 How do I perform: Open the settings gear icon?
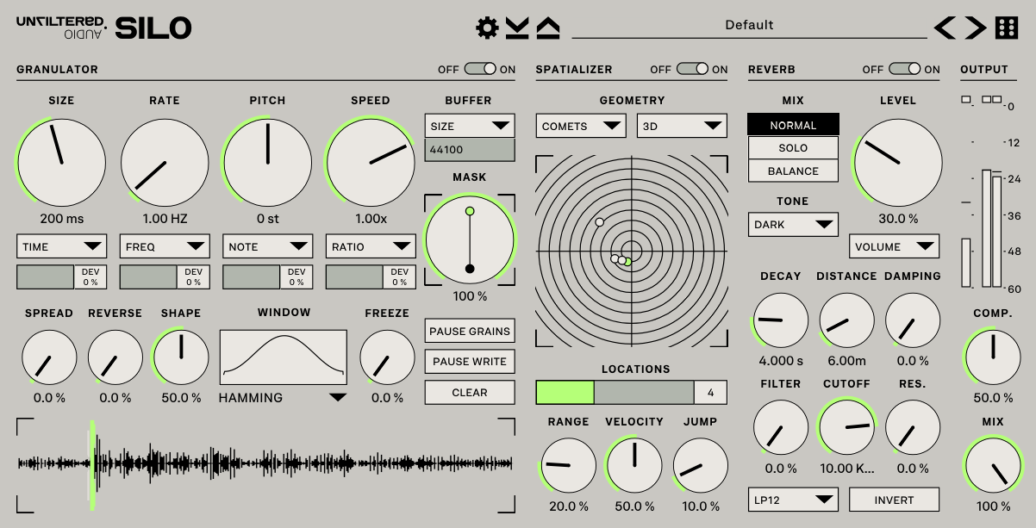click(x=488, y=28)
